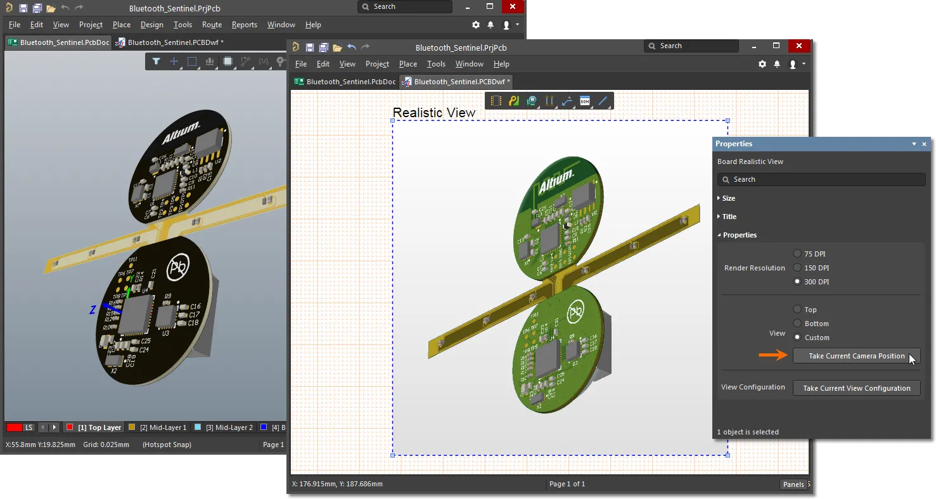The image size is (936, 499).
Task: Select the Custom view option
Action: coord(797,337)
